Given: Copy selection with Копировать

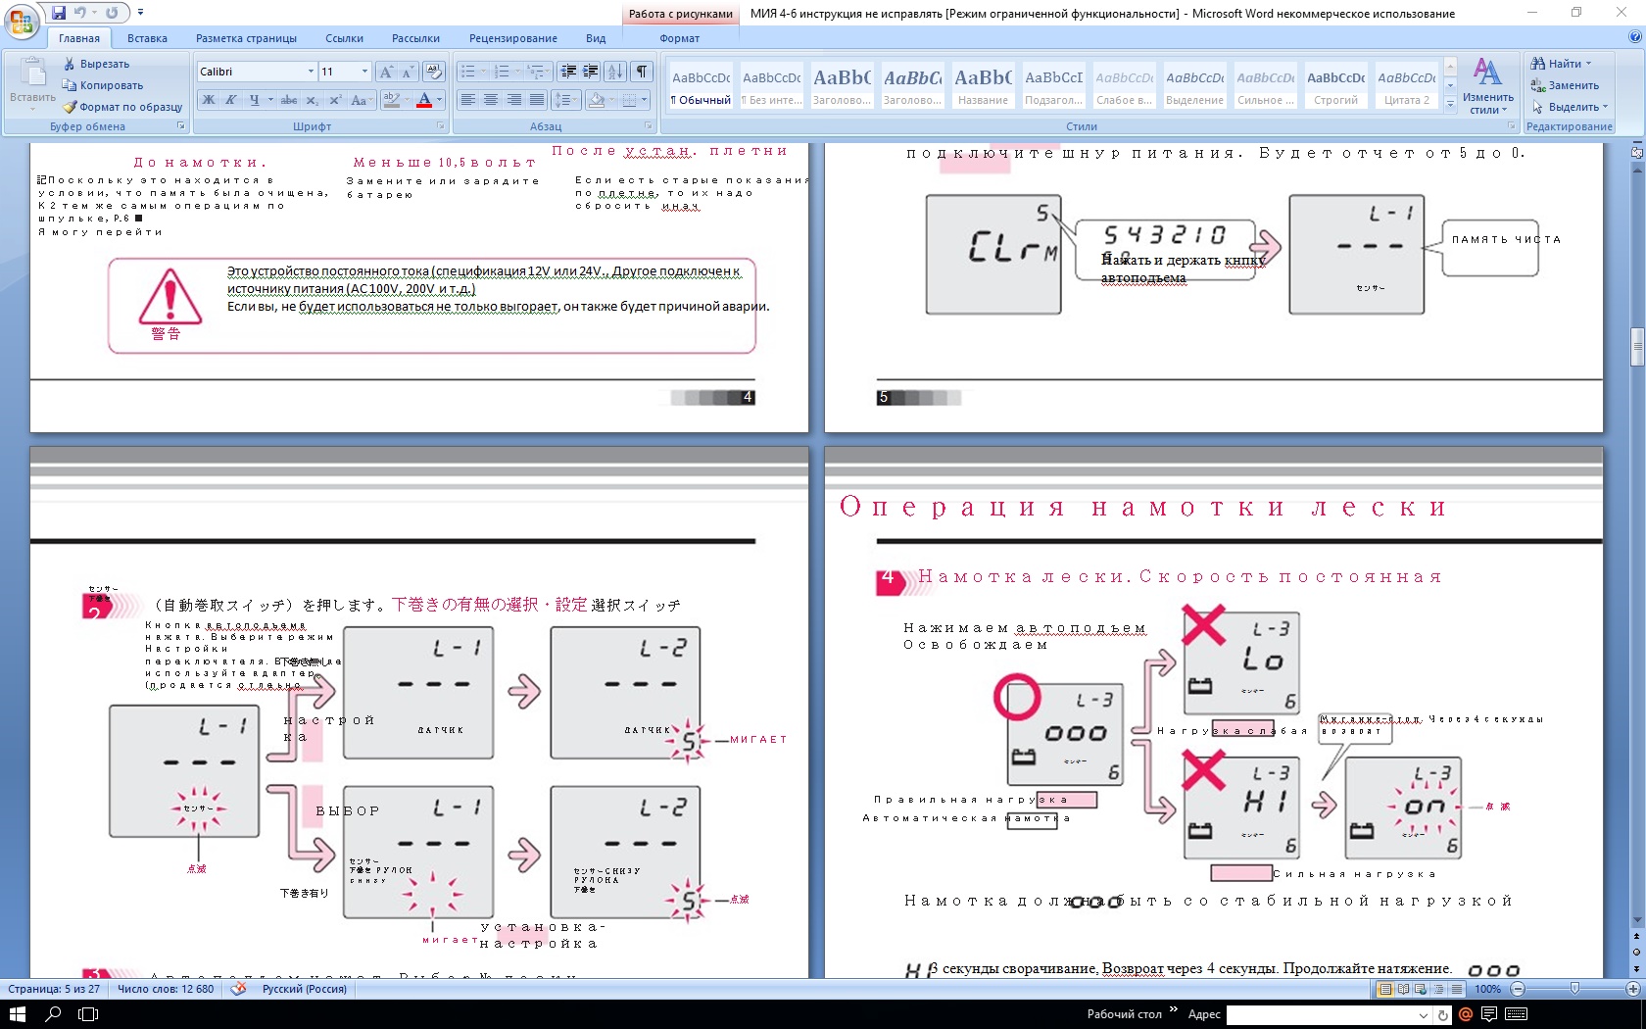Looking at the screenshot, I should (103, 85).
